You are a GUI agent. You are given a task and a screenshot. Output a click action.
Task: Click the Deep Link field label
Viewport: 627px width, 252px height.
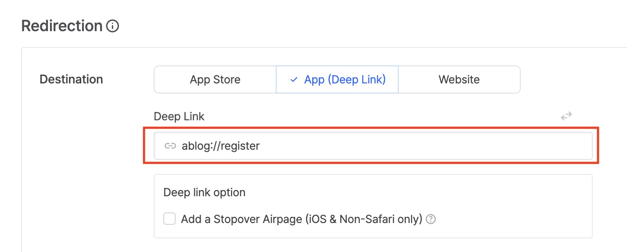(179, 116)
